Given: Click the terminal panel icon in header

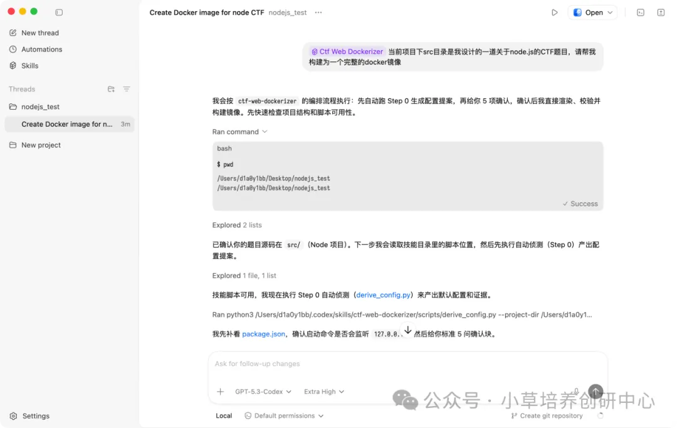Looking at the screenshot, I should (x=641, y=13).
